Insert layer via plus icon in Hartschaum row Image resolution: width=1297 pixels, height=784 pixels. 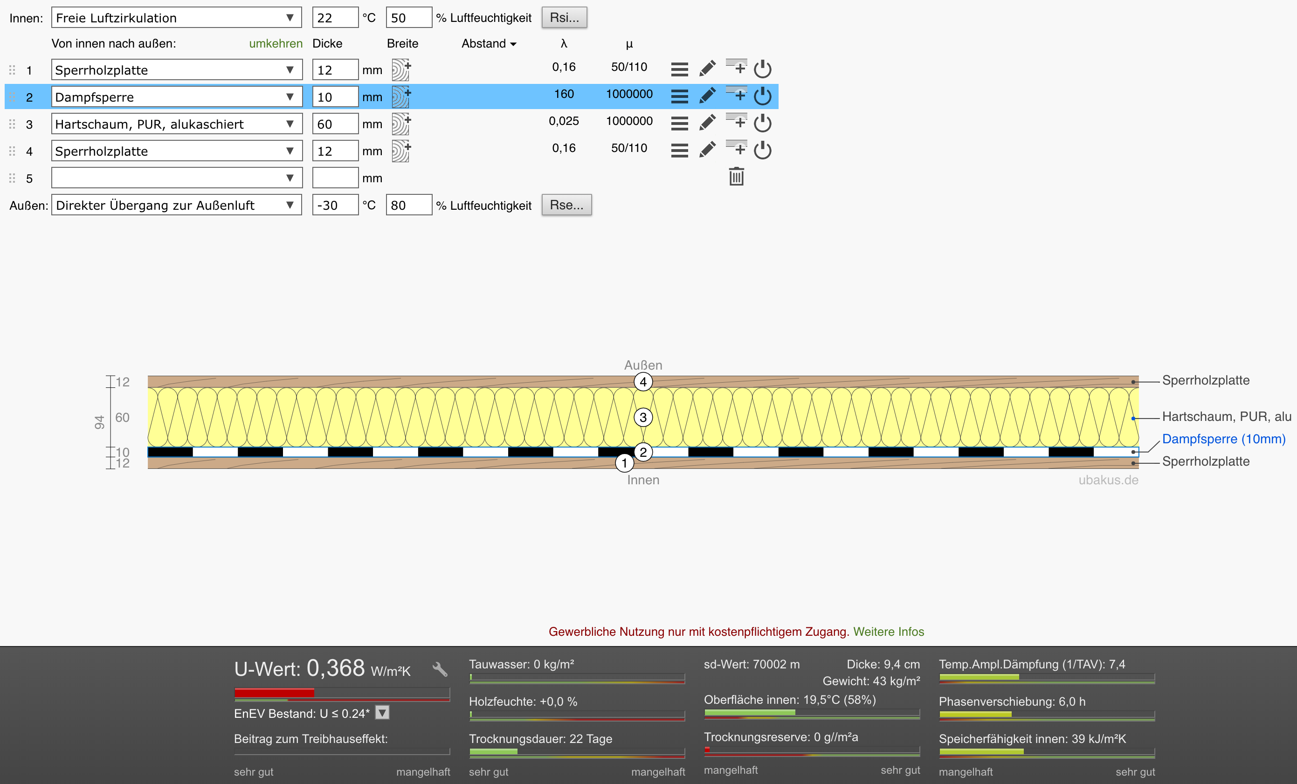tap(737, 121)
